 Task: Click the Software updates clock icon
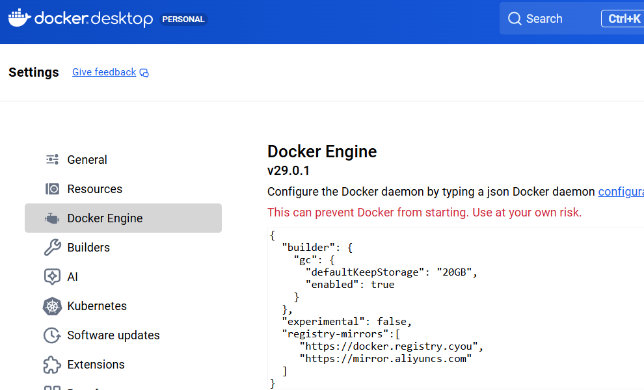[x=52, y=335]
